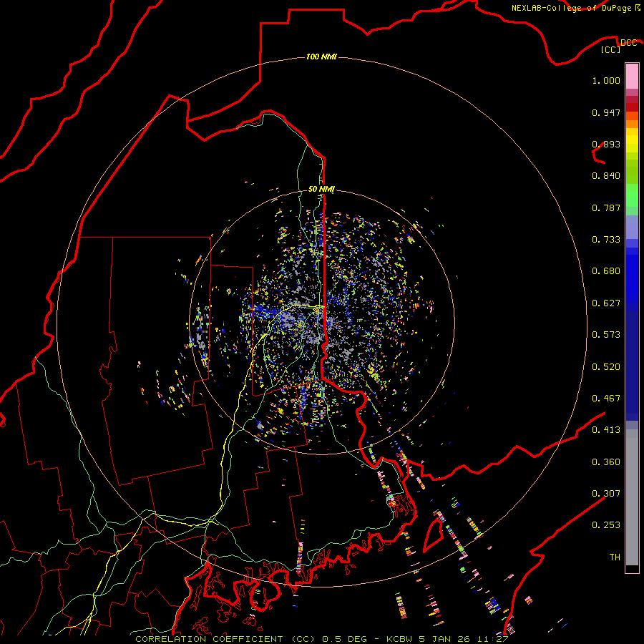Click the NEXLAB-College of DuPage header text
Screen dimensions: 644x644
tap(571, 8)
